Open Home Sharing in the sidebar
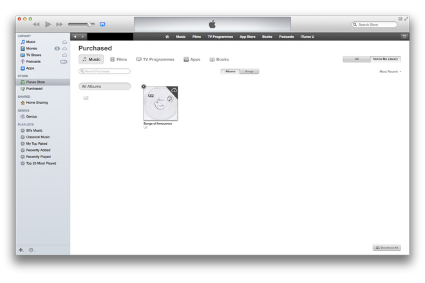Viewport: 425px width, 283px height. [x=37, y=103]
